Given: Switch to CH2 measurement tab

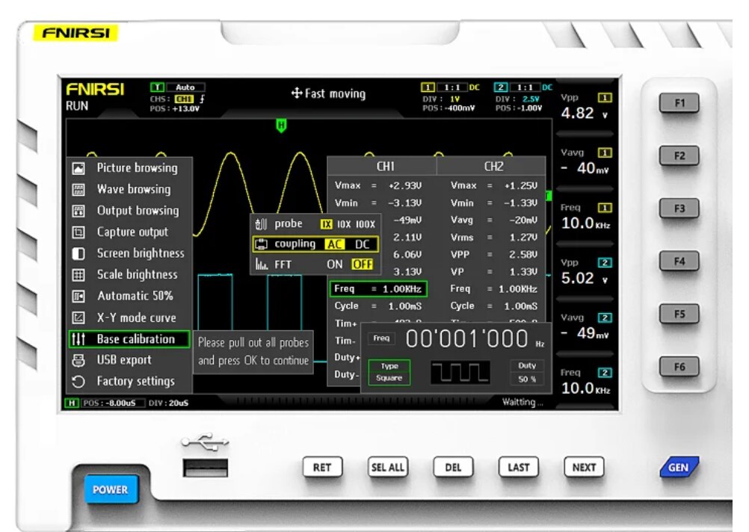Looking at the screenshot, I should [x=491, y=166].
